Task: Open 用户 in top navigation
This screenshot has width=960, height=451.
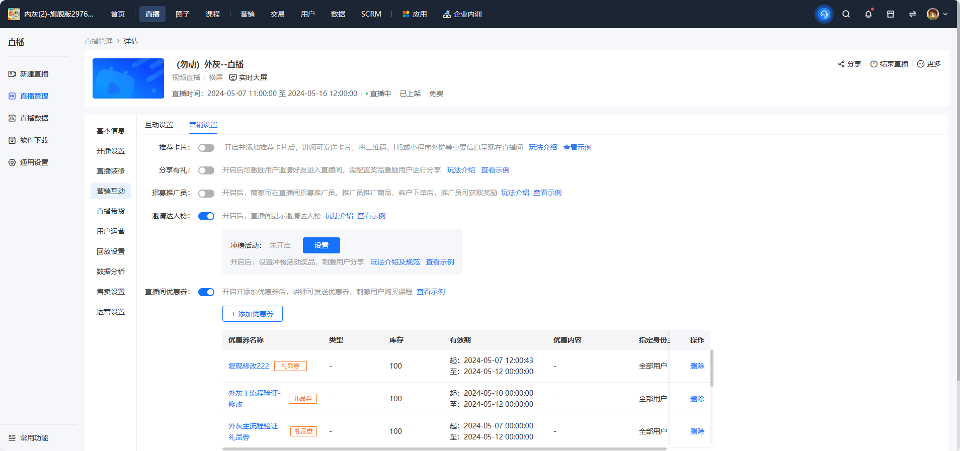Action: pyautogui.click(x=308, y=14)
